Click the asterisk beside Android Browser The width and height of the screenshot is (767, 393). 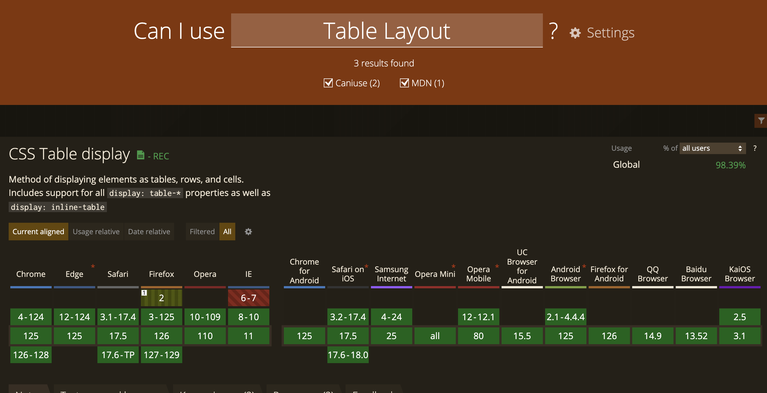tap(584, 266)
